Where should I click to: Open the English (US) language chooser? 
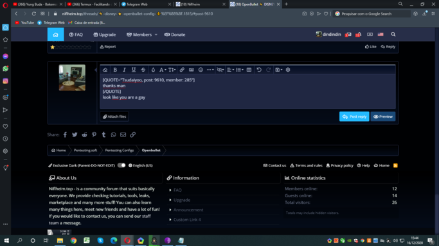point(141,165)
